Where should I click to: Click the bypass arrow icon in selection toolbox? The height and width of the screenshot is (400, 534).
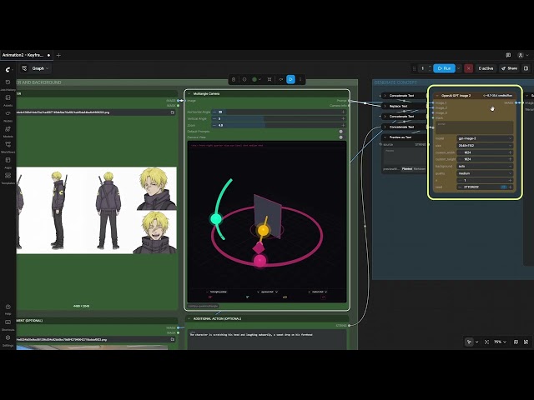pyautogui.click(x=280, y=79)
